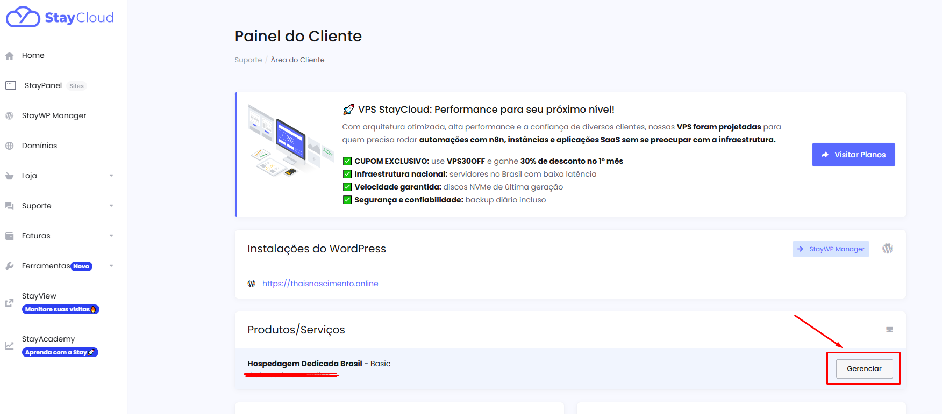Go to Domínios in the sidebar
The height and width of the screenshot is (414, 942).
click(x=39, y=146)
